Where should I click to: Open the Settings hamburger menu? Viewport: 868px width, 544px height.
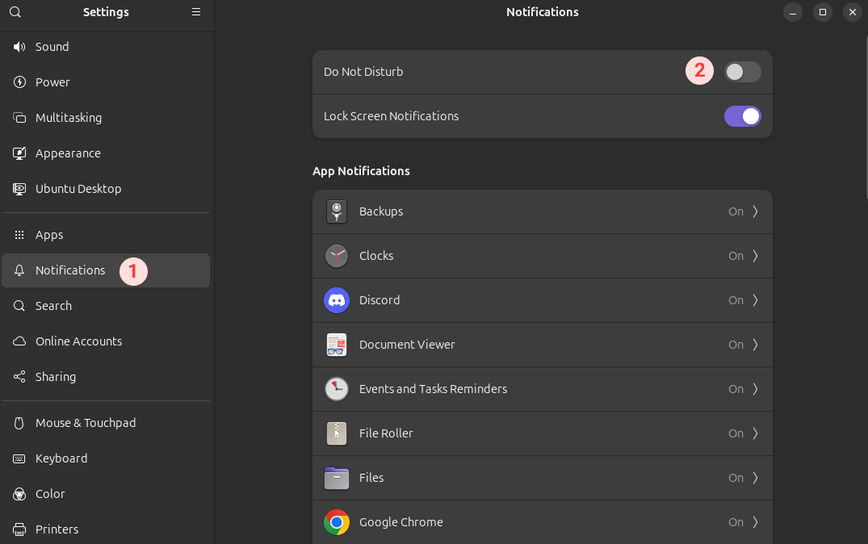[196, 12]
